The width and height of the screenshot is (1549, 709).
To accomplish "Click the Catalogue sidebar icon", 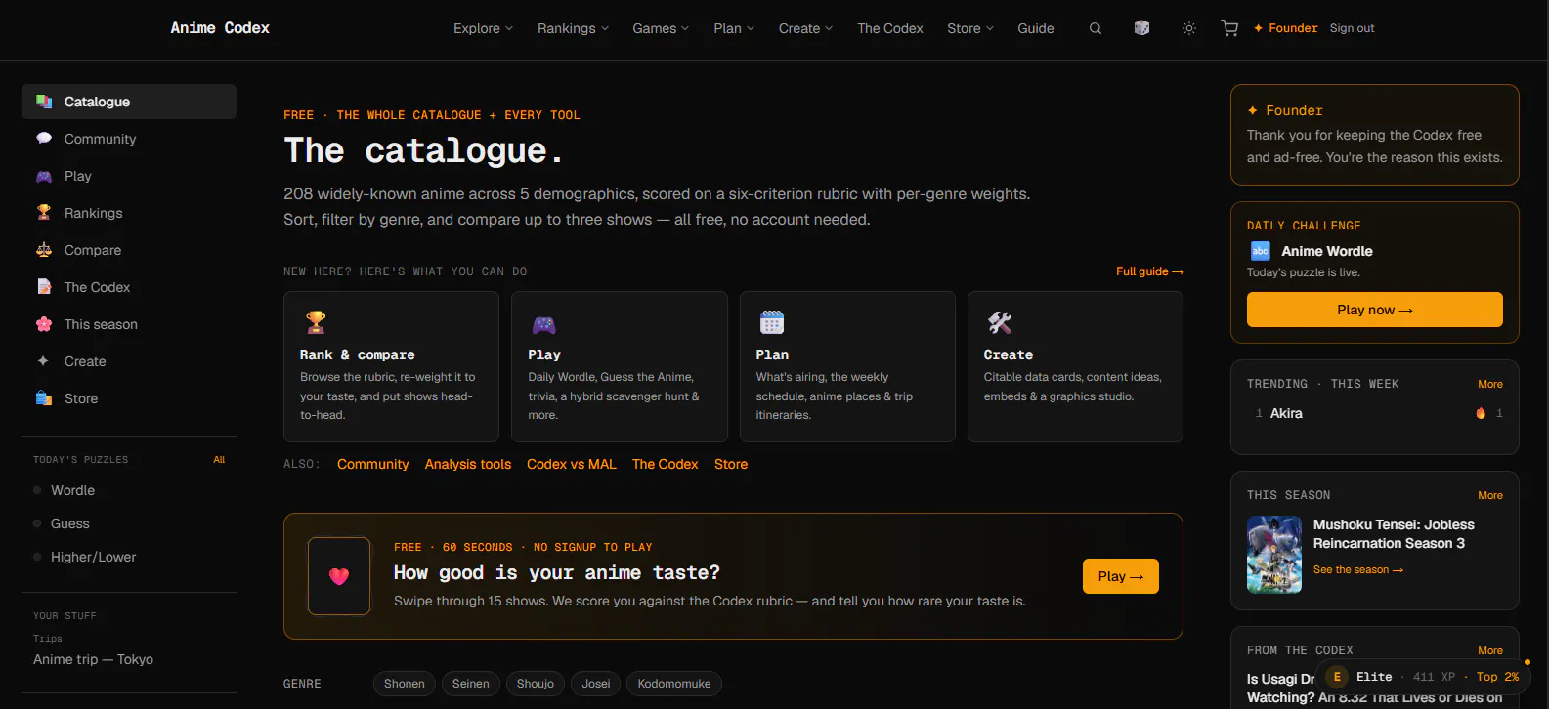I will click(44, 102).
